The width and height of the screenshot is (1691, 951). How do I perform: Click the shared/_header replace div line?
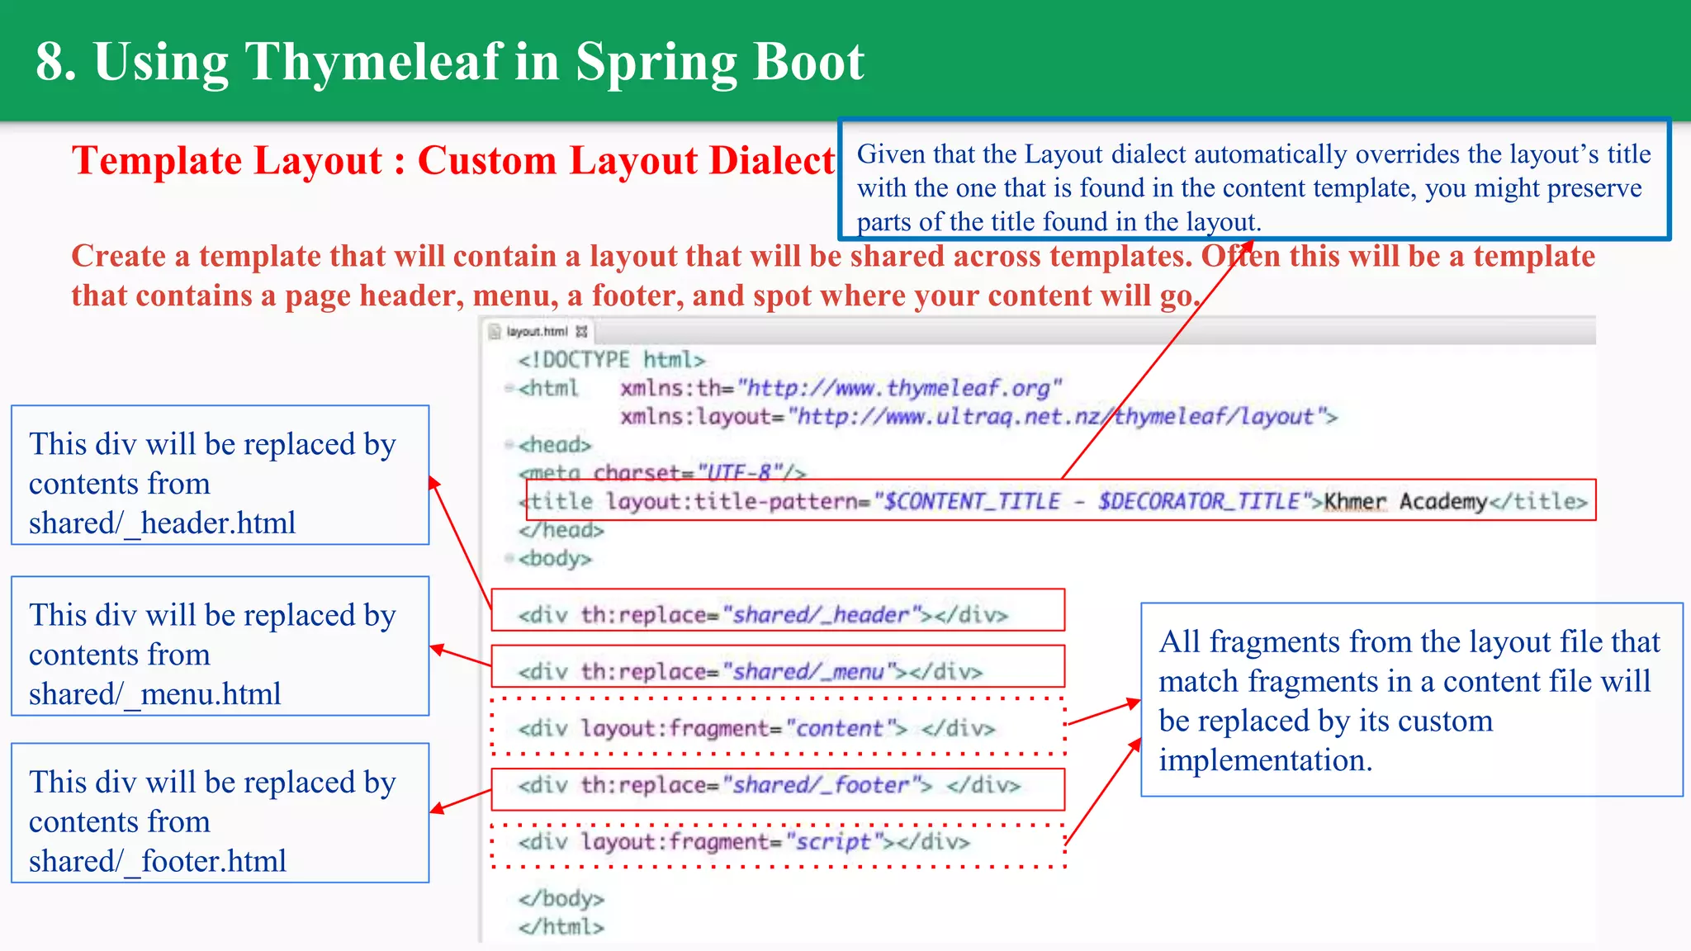[x=763, y=615]
